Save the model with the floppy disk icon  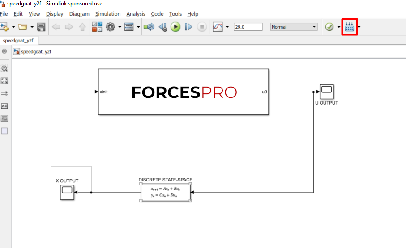41,27
